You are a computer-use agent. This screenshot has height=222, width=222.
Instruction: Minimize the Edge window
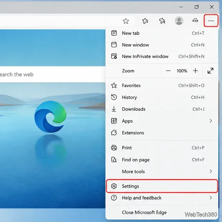pos(181,7)
